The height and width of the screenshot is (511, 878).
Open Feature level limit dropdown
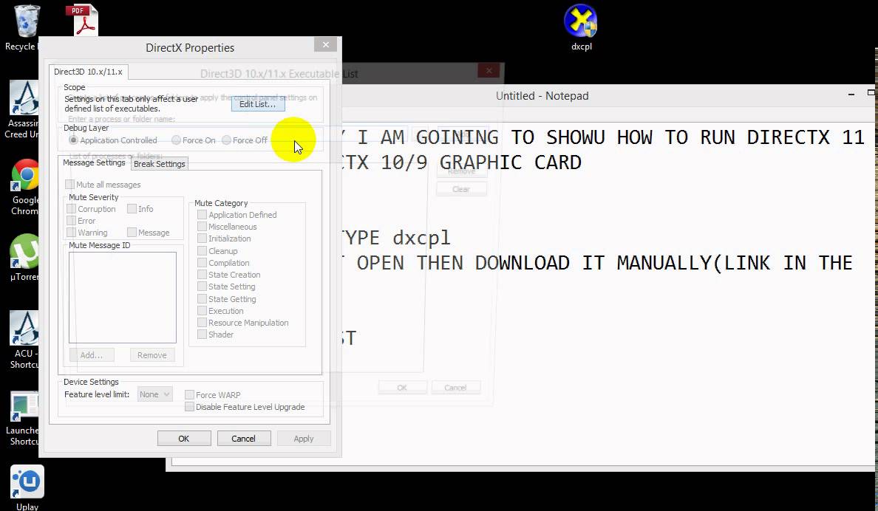tap(154, 394)
